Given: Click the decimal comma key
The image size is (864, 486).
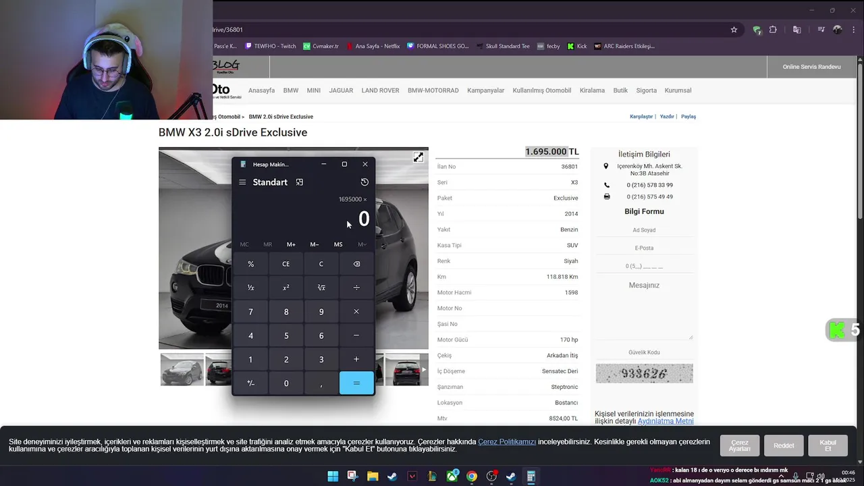Looking at the screenshot, I should 321,383.
